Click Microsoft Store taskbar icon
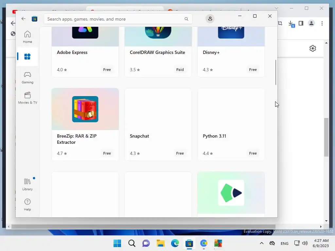The width and height of the screenshot is (335, 251). 189,243
